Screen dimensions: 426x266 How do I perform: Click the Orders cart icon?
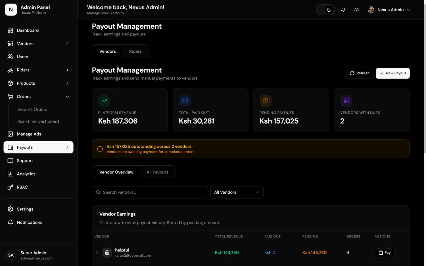click(10, 96)
